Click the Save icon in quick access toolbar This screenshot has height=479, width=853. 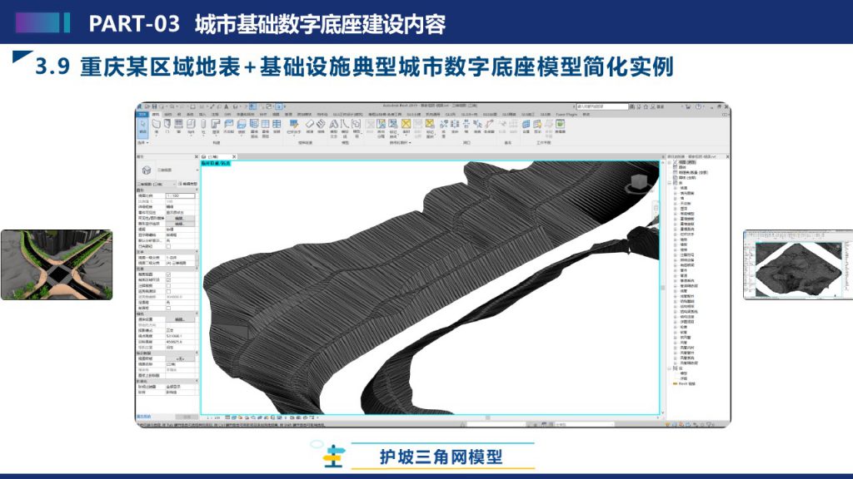pyautogui.click(x=154, y=106)
